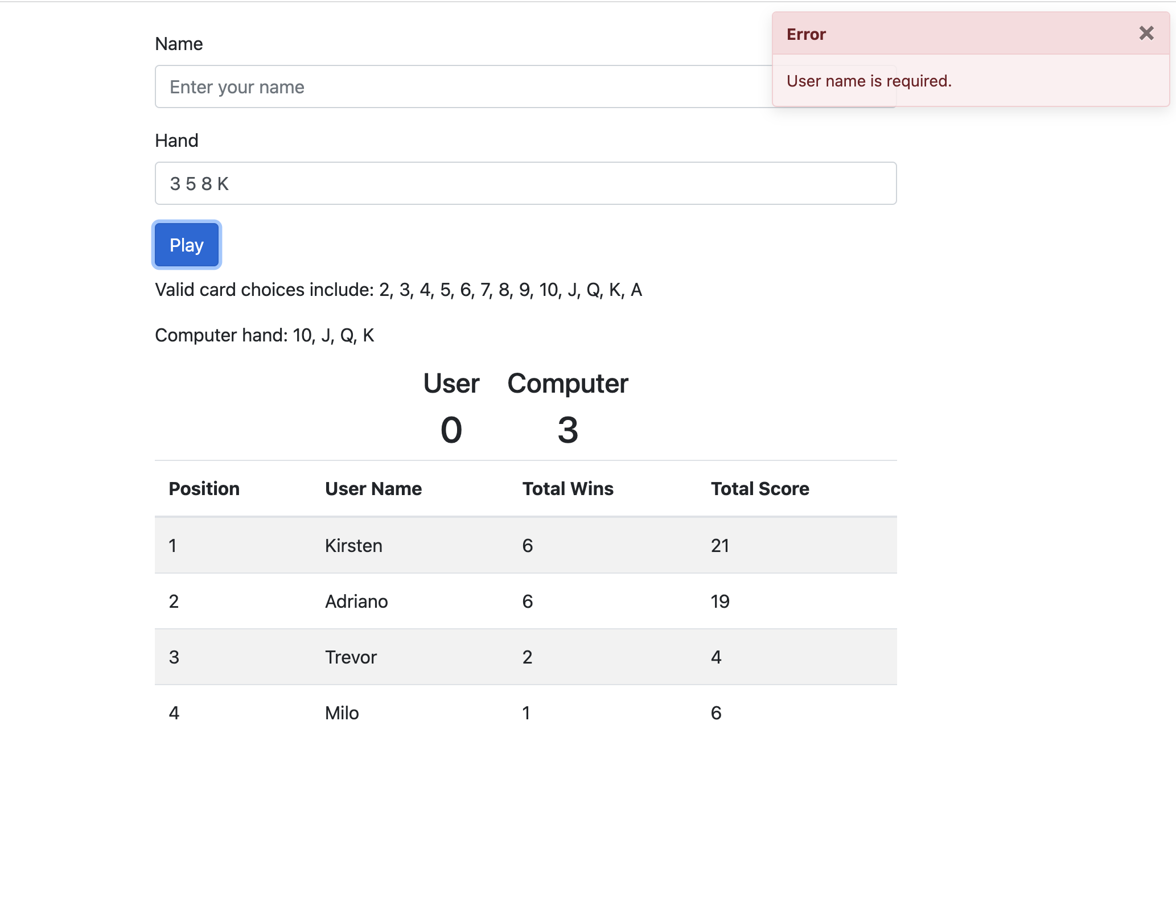Click the User Name column header
This screenshot has width=1176, height=898.
[373, 488]
